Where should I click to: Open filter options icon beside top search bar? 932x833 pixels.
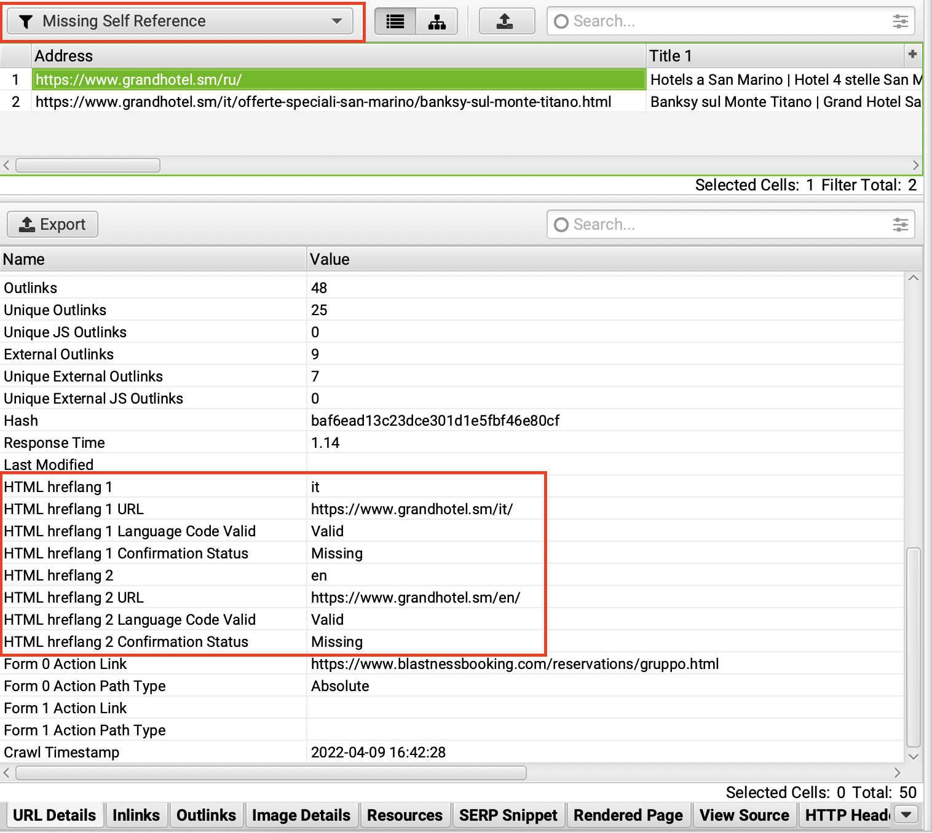click(900, 21)
